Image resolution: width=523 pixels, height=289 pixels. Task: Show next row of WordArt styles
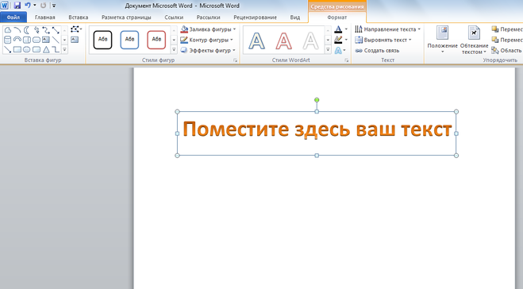[328, 40]
